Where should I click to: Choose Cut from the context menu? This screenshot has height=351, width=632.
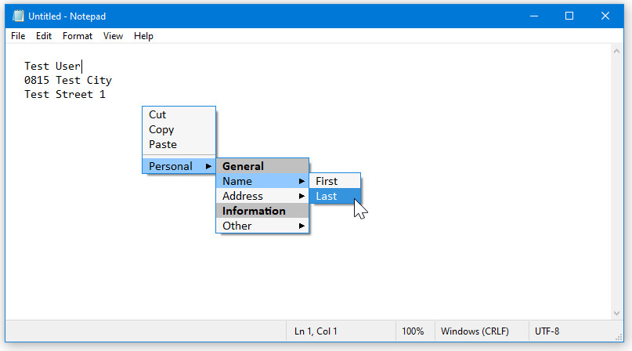point(158,114)
